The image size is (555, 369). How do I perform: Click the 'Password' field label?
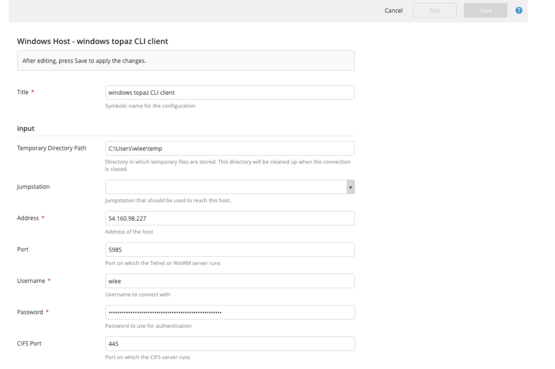tap(30, 312)
